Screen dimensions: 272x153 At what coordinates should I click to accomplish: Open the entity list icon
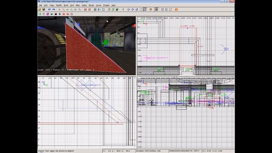[162, 9]
